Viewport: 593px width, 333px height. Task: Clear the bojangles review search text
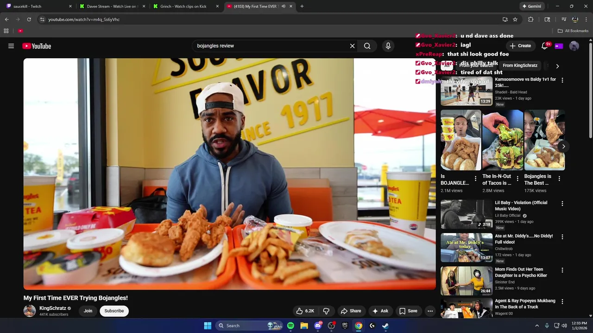pyautogui.click(x=352, y=46)
